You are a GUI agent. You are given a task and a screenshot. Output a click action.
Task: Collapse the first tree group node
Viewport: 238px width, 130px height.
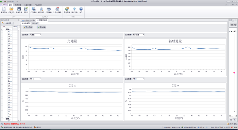pos(4,29)
